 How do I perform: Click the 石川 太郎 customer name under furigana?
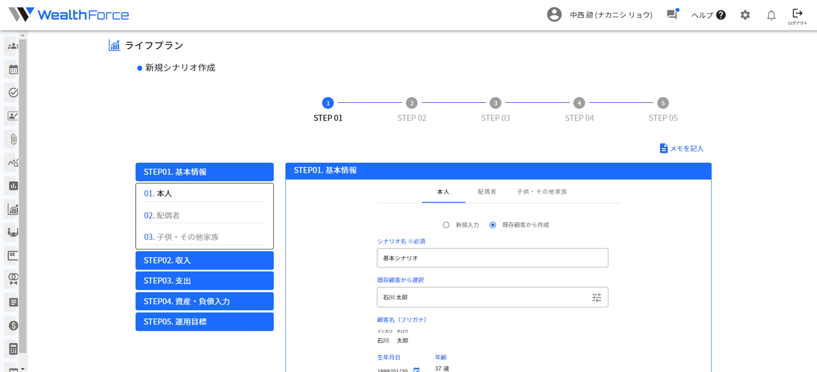pos(393,341)
